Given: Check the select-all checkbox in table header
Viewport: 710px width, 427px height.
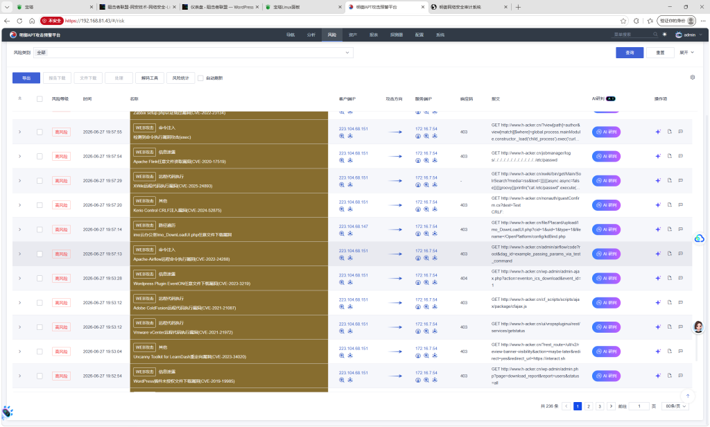Looking at the screenshot, I should pyautogui.click(x=40, y=98).
